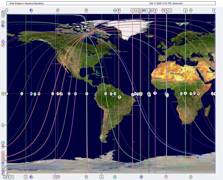Select the cyan Aquarius glyph on the bottom border
Viewport: 223px width, 180px height.
click(115, 177)
